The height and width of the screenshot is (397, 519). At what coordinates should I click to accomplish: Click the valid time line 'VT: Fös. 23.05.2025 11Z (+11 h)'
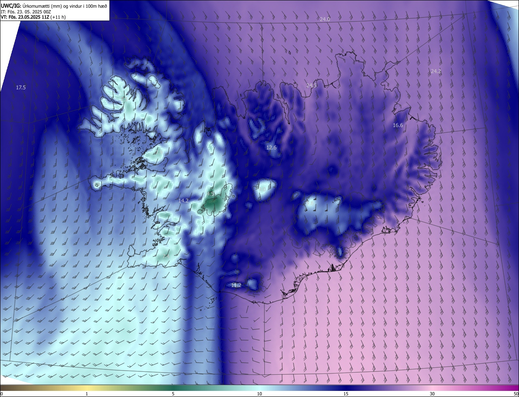point(33,17)
